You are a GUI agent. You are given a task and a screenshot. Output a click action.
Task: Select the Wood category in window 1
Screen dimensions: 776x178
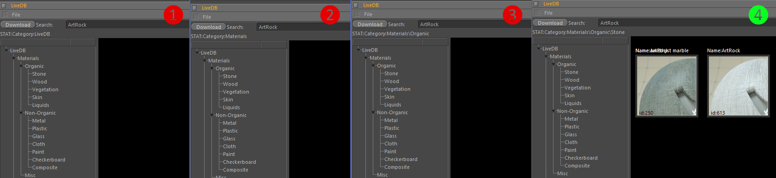click(x=40, y=82)
